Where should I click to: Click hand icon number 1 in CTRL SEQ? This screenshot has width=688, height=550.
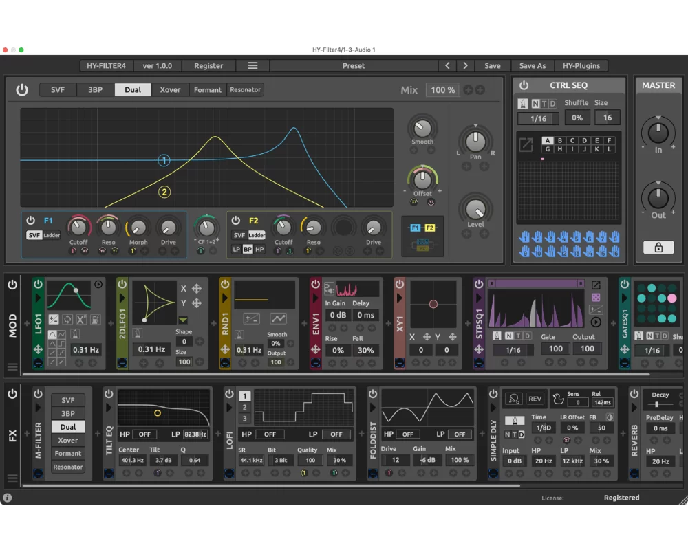coord(524,236)
